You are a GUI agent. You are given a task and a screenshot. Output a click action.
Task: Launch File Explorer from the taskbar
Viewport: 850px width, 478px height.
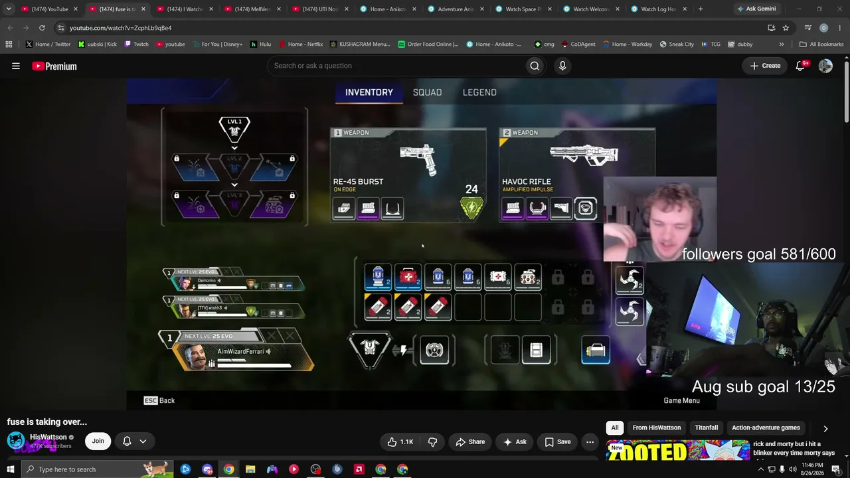point(250,469)
